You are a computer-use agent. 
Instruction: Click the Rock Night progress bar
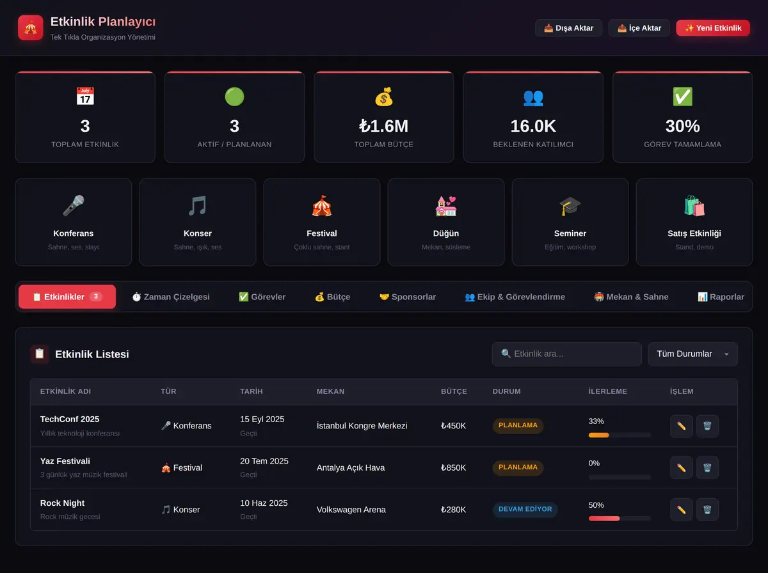pos(620,519)
